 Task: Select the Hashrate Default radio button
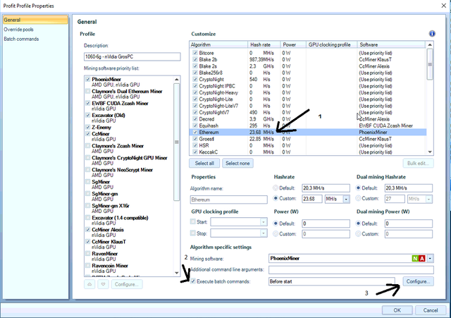point(276,188)
